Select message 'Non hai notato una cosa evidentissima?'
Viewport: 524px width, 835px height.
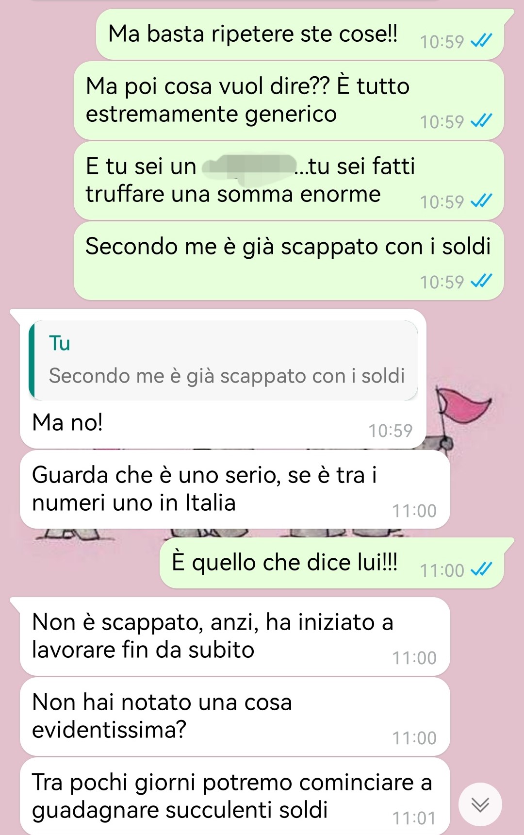tap(235, 717)
